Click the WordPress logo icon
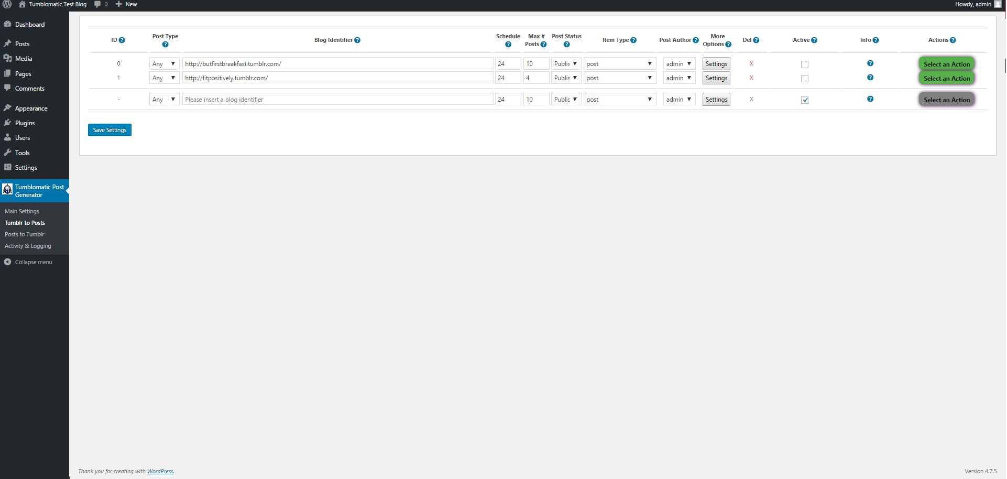The image size is (1007, 479). coord(7,4)
